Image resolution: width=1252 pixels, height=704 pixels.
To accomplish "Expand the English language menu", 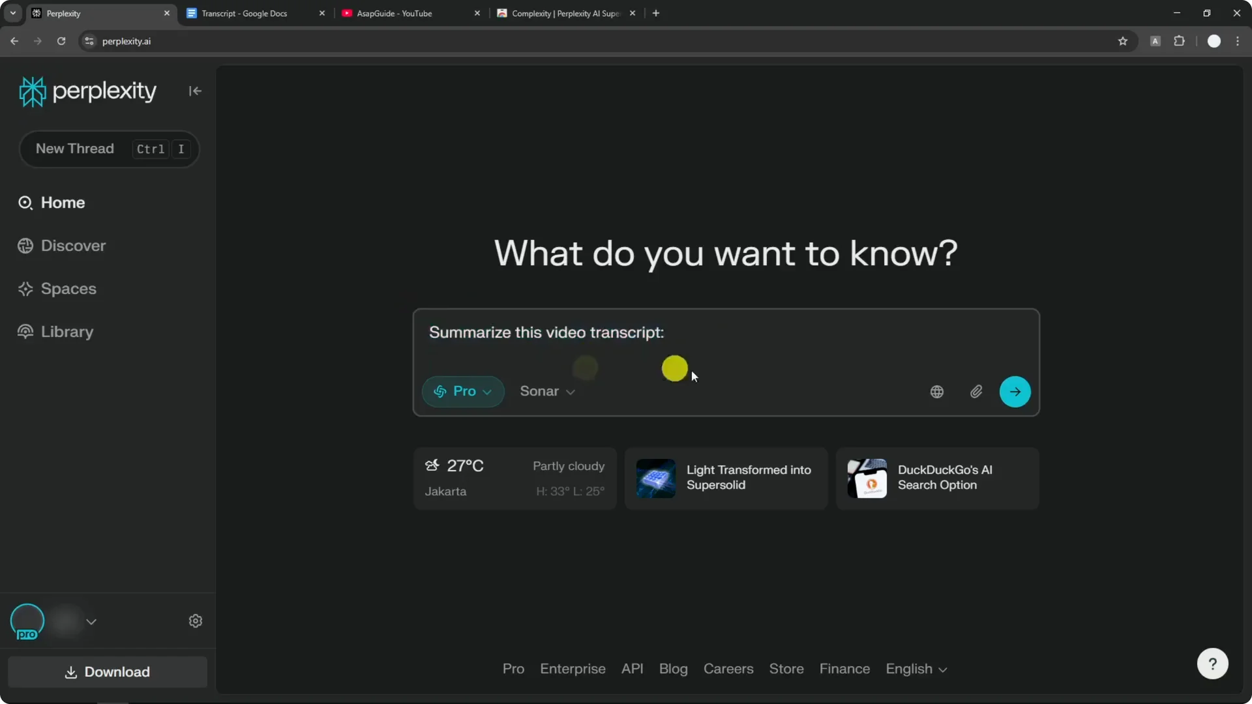I will coord(916,669).
